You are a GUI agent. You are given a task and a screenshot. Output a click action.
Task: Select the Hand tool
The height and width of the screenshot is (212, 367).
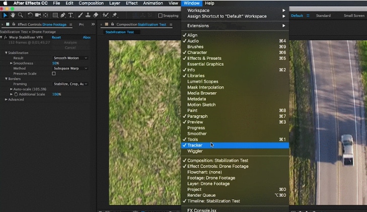click(13, 15)
